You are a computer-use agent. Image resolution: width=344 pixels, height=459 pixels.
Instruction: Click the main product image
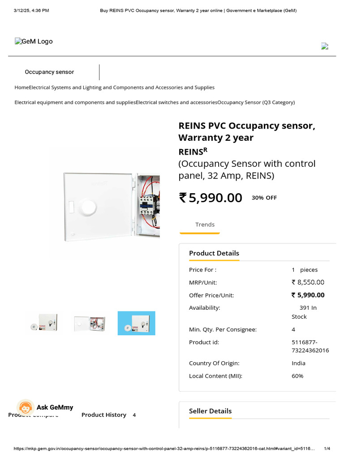tap(111, 203)
